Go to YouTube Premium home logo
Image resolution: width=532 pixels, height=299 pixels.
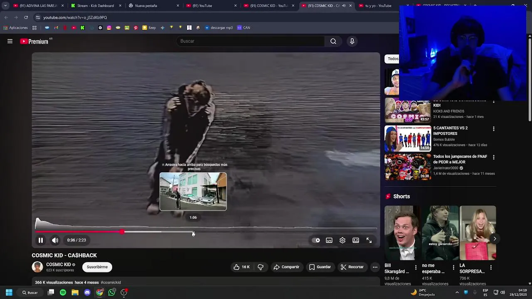click(x=34, y=41)
